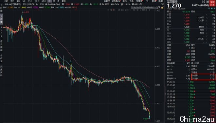The width and height of the screenshot is (216, 123).
Task: Click the sell-one 1.270 order book row
Action: [191, 27]
